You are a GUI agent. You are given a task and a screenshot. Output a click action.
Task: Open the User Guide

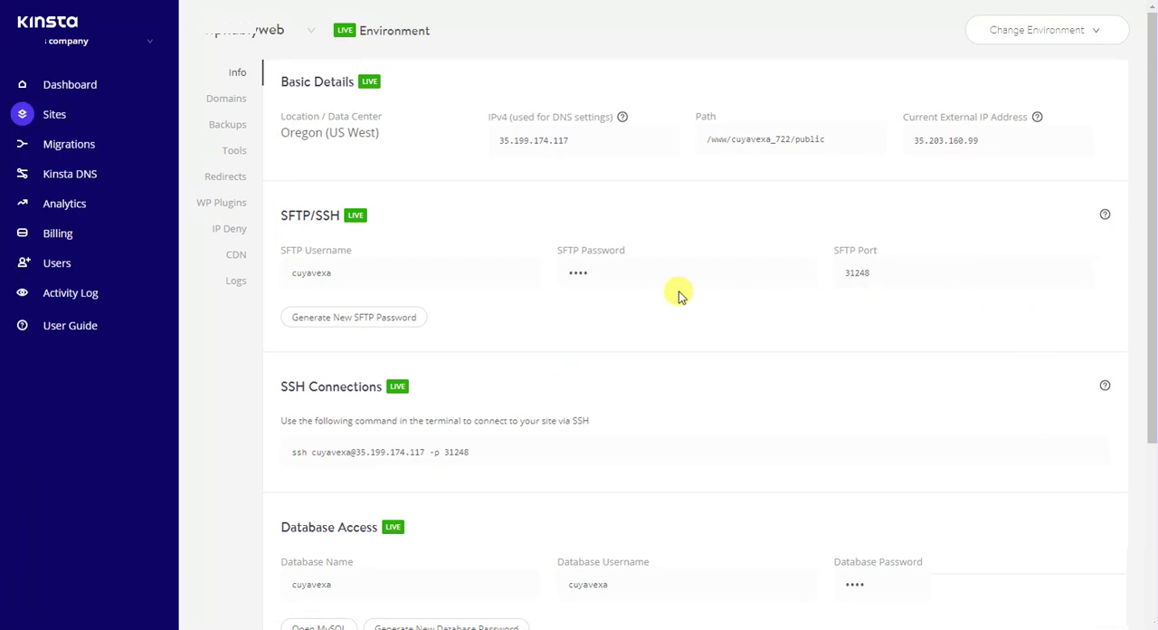tap(70, 325)
